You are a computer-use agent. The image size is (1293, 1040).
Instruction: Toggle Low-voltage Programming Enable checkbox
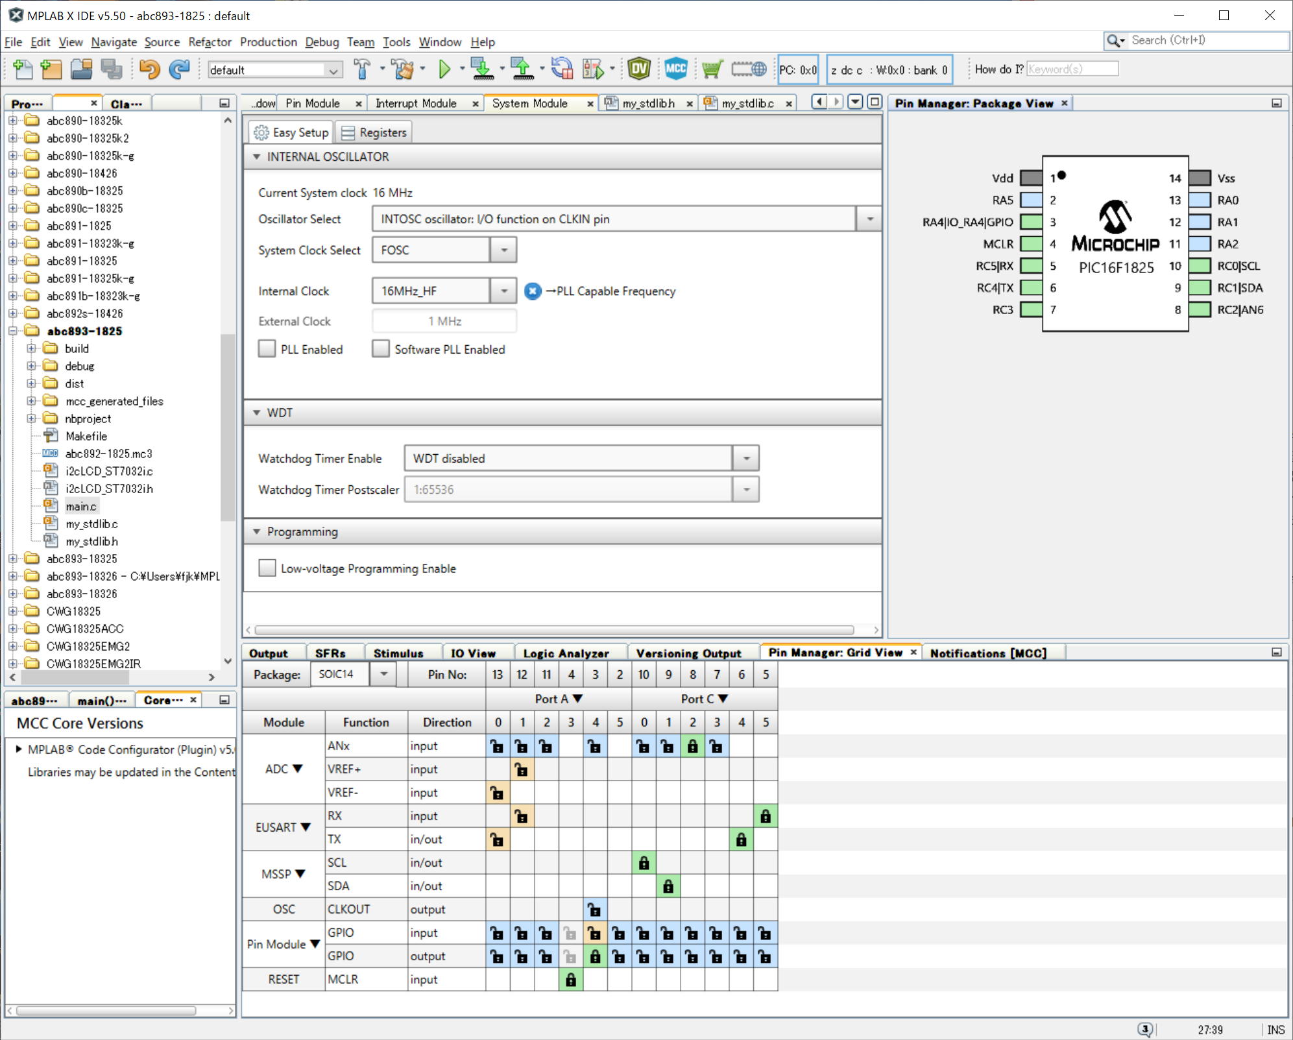pos(267,568)
